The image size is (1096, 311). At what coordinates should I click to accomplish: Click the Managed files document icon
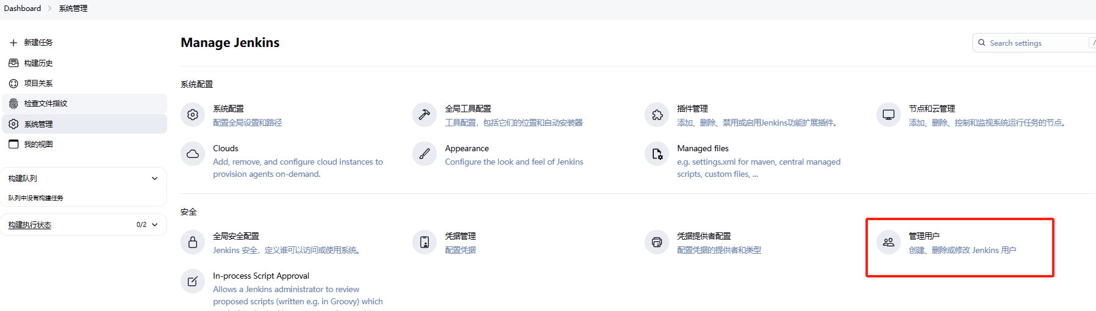click(x=657, y=154)
